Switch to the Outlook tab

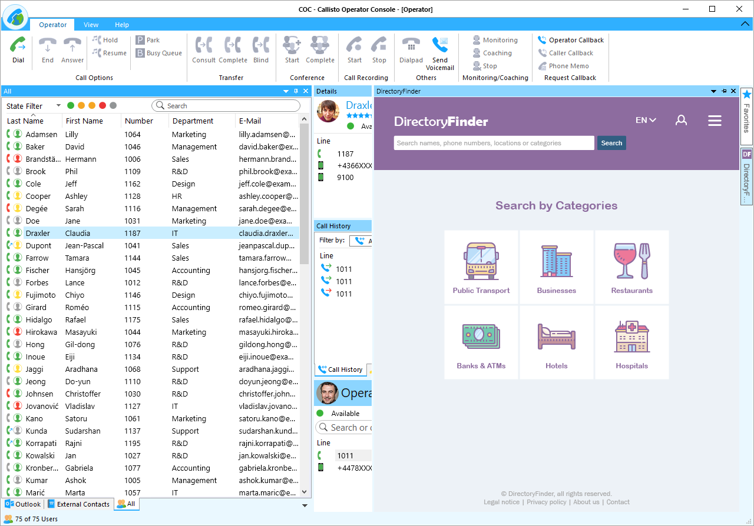click(x=23, y=504)
